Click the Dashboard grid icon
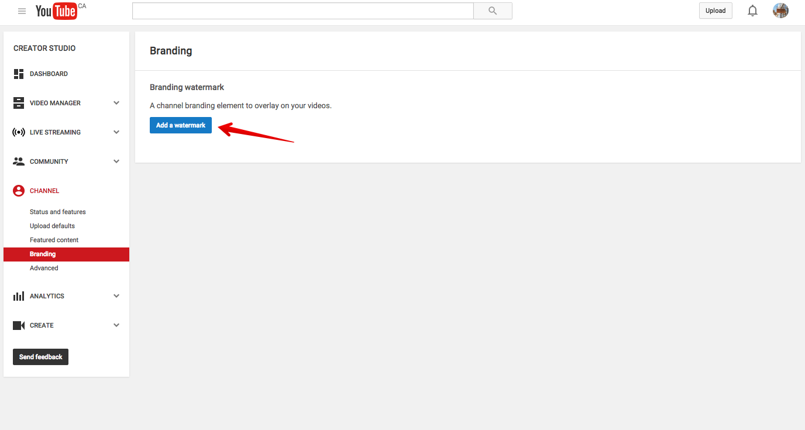Image resolution: width=805 pixels, height=430 pixels. coord(19,74)
